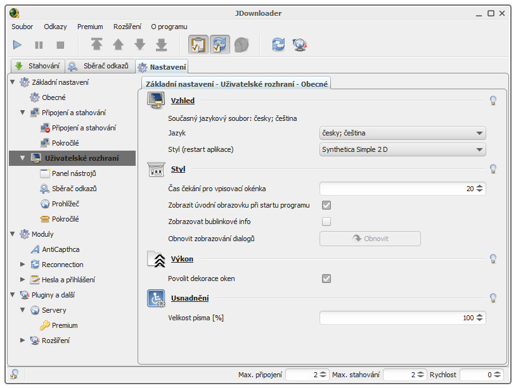Image resolution: width=516 pixels, height=388 pixels.
Task: Click the Usnadnění section header link
Action: pyautogui.click(x=190, y=298)
